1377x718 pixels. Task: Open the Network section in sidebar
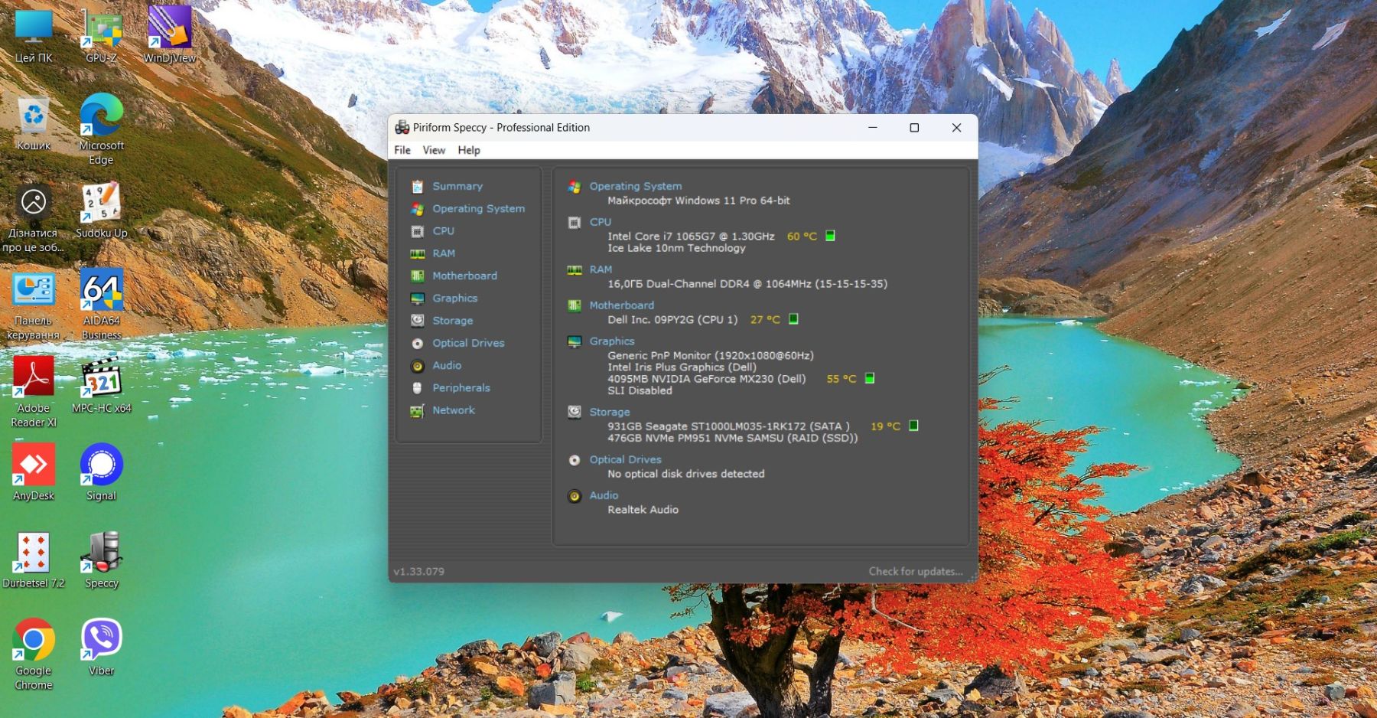(x=454, y=410)
